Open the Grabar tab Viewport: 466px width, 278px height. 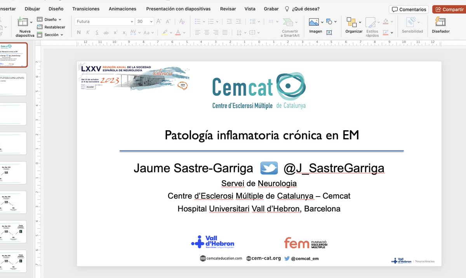pos(271,9)
